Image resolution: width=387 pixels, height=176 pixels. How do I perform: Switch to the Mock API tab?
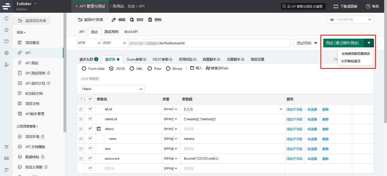(131, 32)
